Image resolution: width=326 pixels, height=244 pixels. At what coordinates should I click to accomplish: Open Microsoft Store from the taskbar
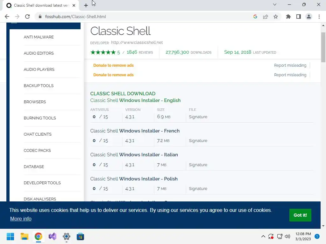click(x=81, y=236)
